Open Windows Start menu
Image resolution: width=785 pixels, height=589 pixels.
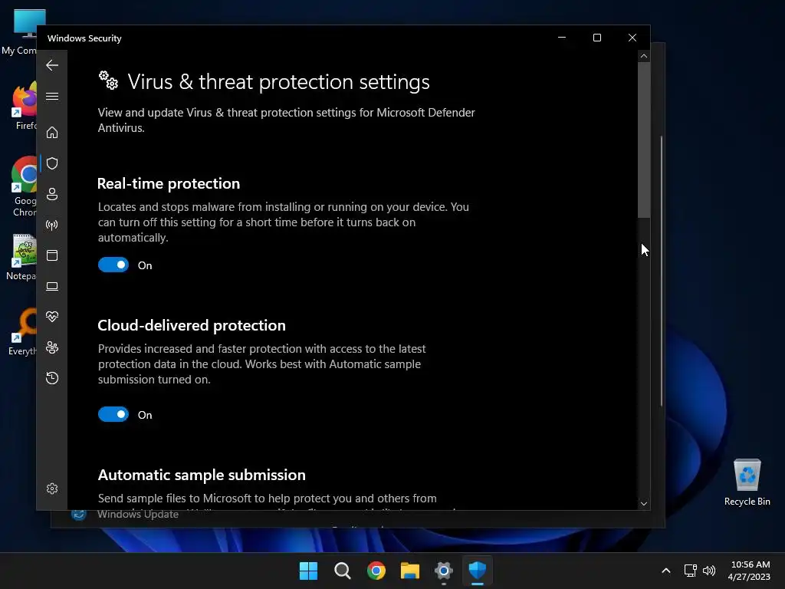pos(308,571)
